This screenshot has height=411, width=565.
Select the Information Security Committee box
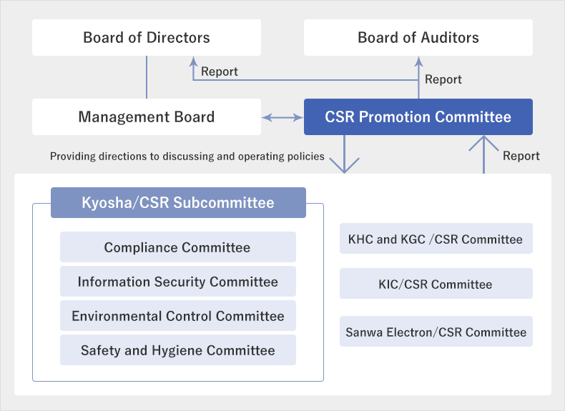tap(178, 282)
